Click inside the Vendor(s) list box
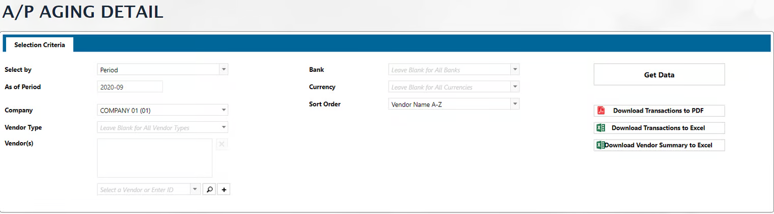 pyautogui.click(x=154, y=158)
